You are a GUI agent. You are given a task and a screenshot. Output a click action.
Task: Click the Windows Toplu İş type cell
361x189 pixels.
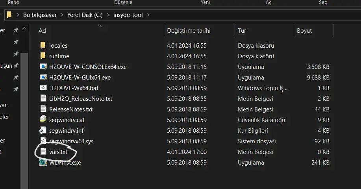[x=263, y=88]
